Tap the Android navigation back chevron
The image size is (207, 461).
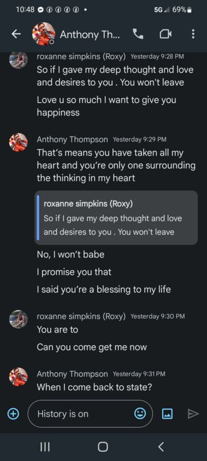pyautogui.click(x=160, y=447)
